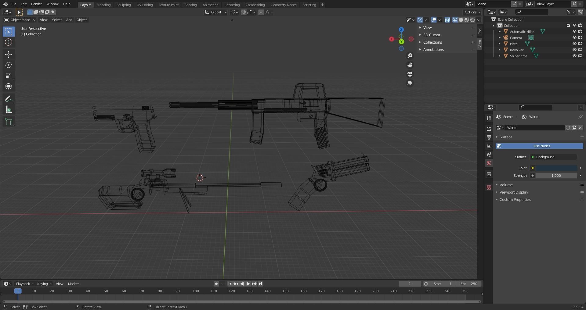Click the End frame field

tap(469, 284)
